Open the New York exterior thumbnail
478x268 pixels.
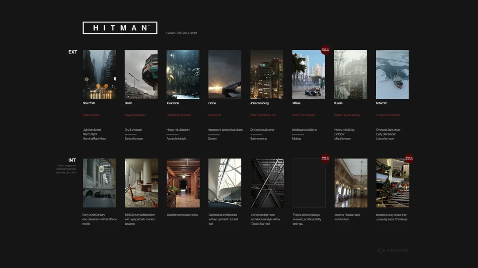pos(99,75)
